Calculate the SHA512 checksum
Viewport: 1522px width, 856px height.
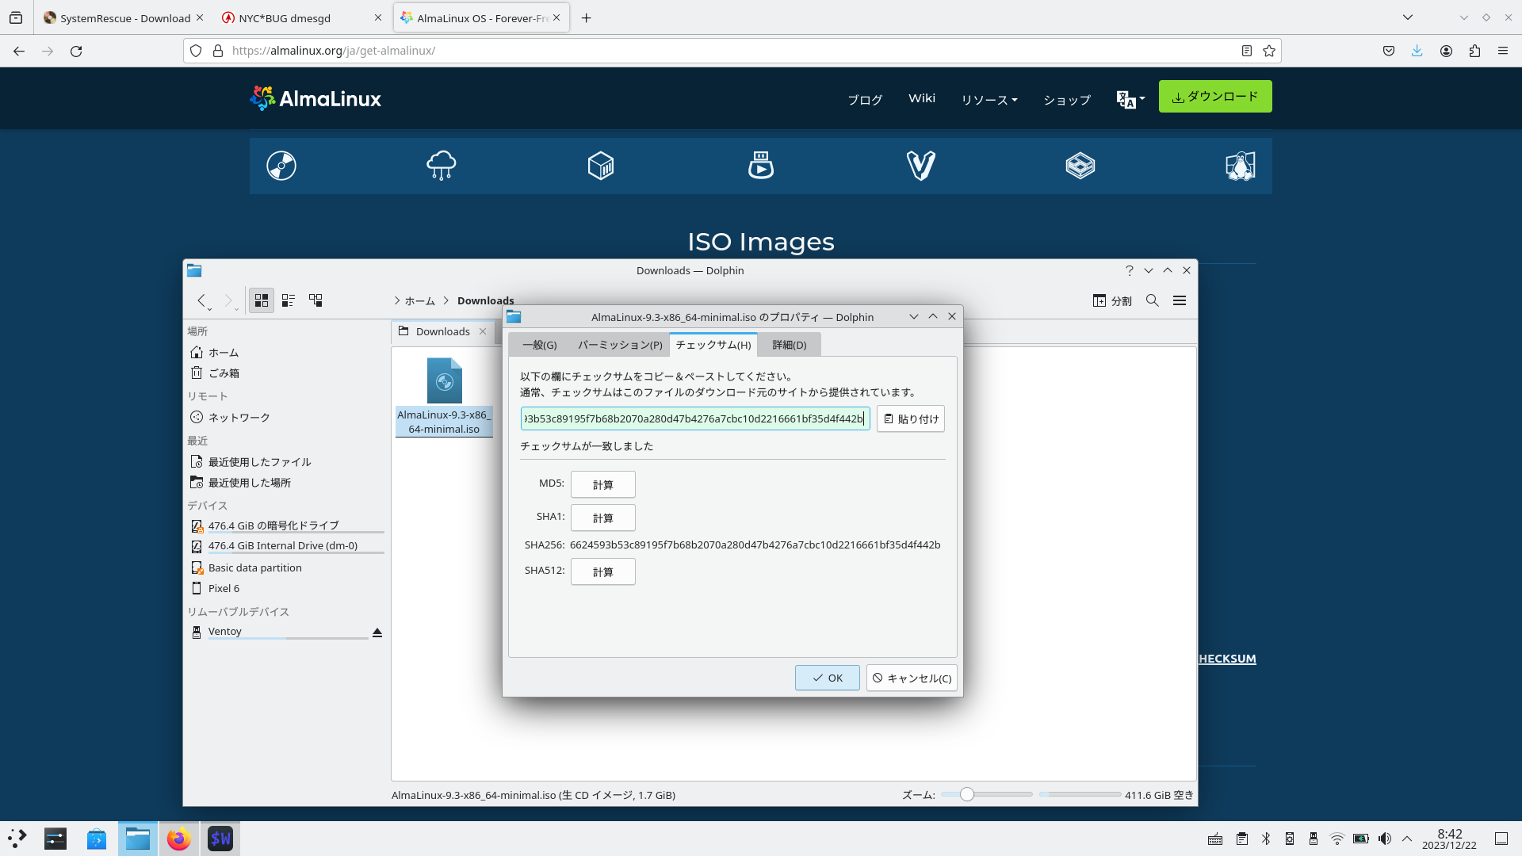click(x=603, y=571)
